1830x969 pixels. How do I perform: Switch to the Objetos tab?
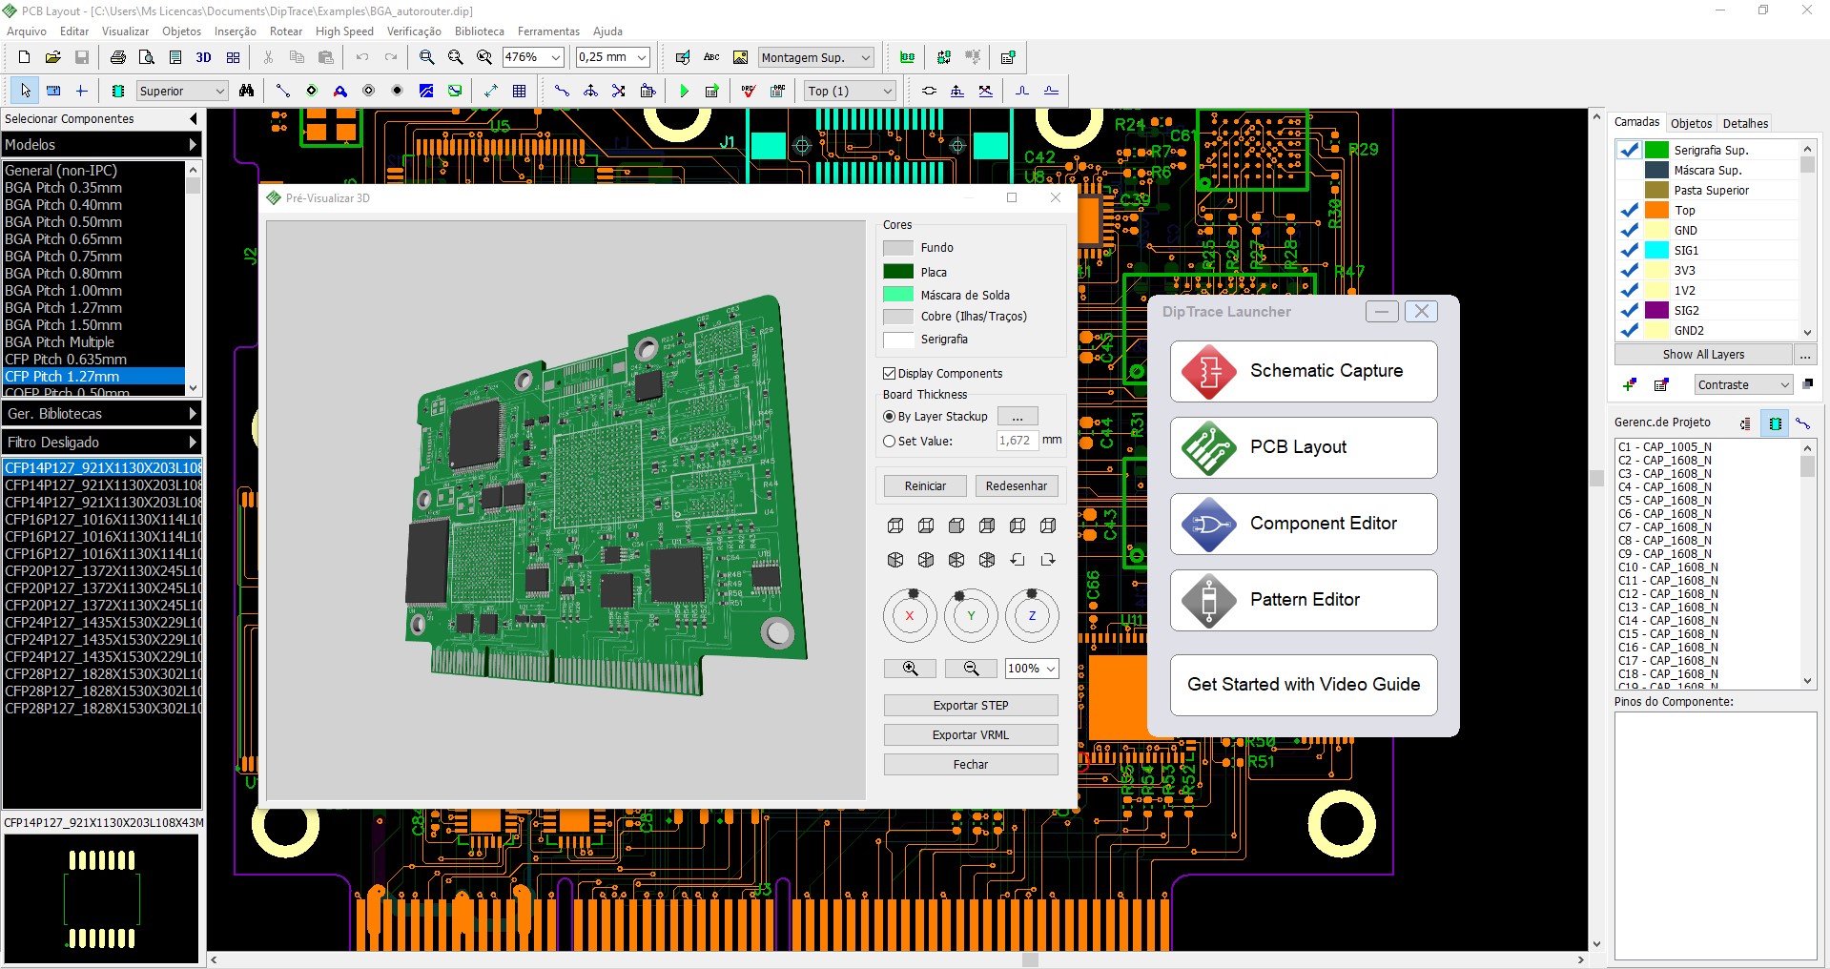(x=1691, y=123)
